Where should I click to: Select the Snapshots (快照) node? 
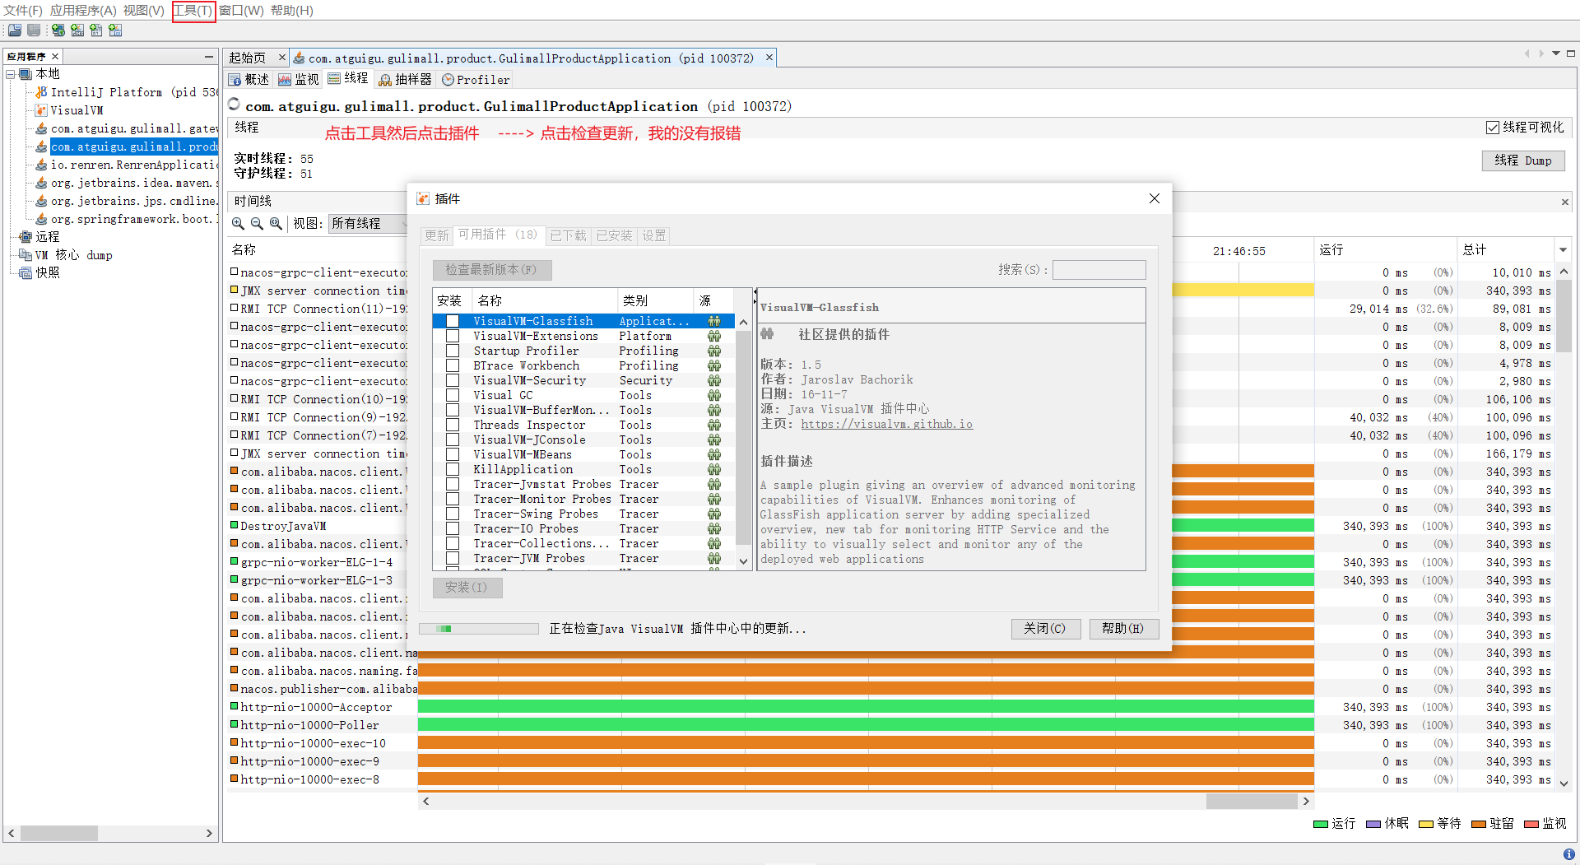pyautogui.click(x=39, y=273)
